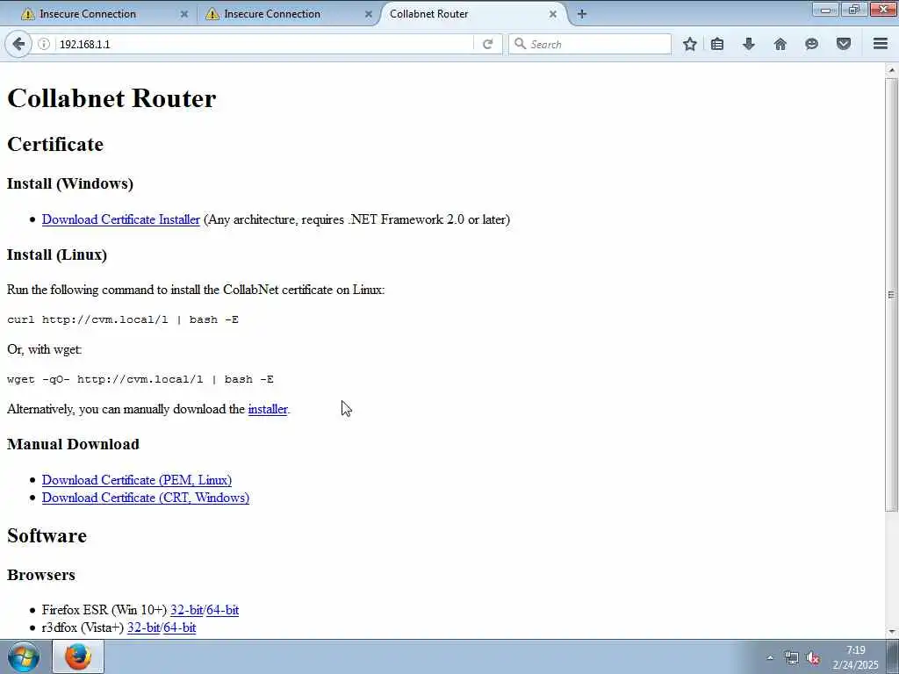Click the Browsers heading
The height and width of the screenshot is (674, 899).
click(40, 575)
